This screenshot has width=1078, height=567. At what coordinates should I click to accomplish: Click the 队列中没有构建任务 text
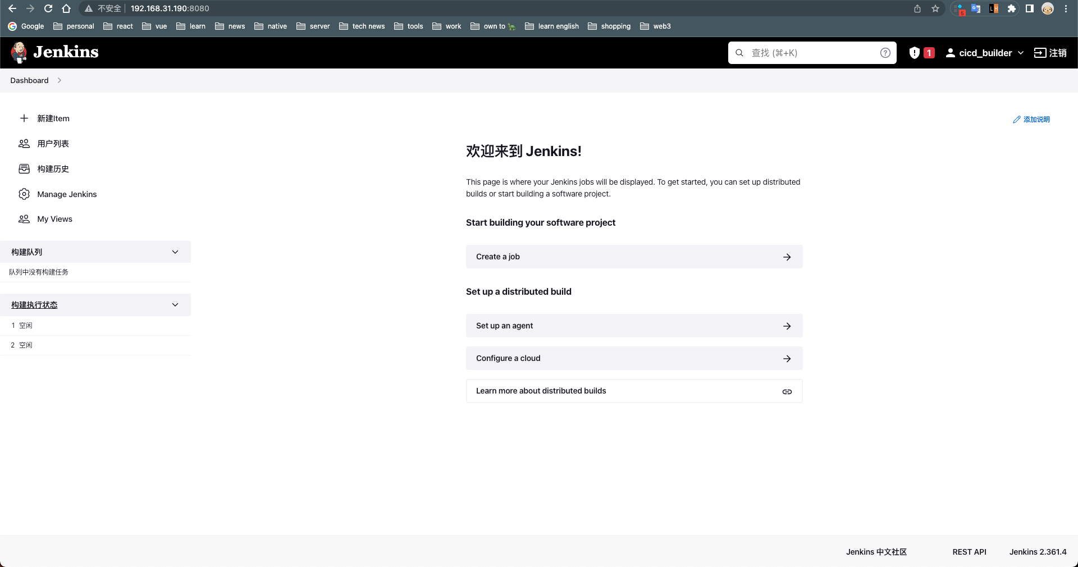39,272
